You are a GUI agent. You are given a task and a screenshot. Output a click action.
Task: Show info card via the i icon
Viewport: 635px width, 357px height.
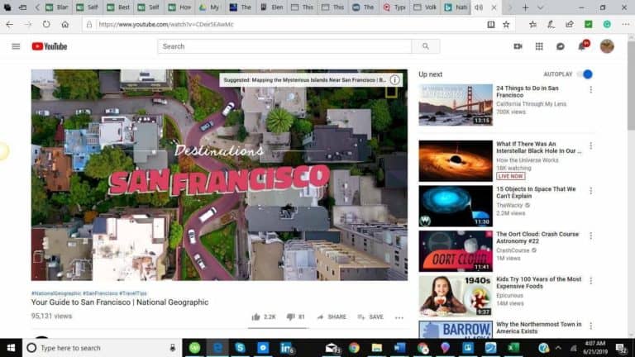coord(395,80)
